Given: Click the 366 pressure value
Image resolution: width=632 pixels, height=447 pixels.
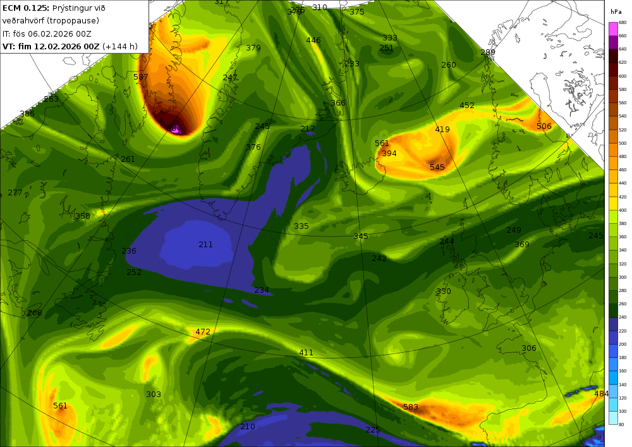Looking at the screenshot, I should tap(337, 103).
